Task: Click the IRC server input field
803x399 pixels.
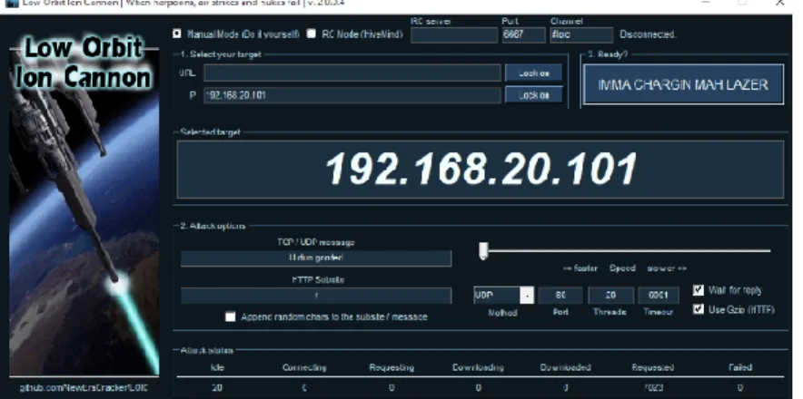Action: click(454, 34)
